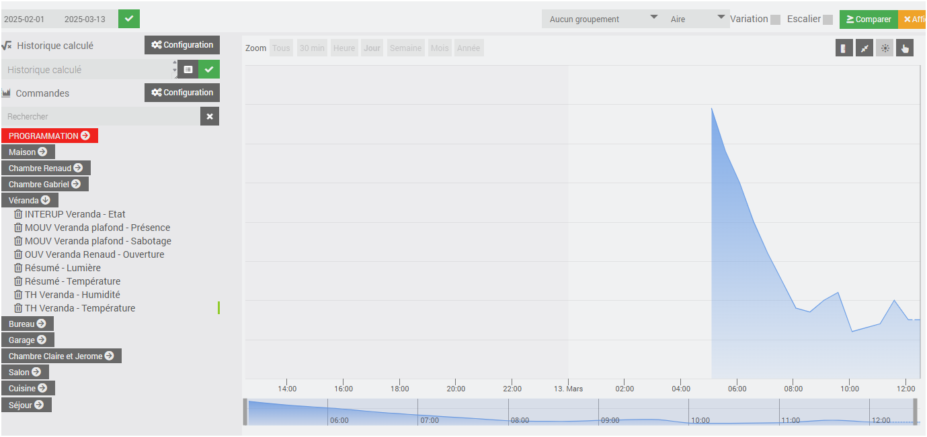The image size is (927, 437).
Task: Open Configuration for Historique calculé
Action: pos(182,45)
